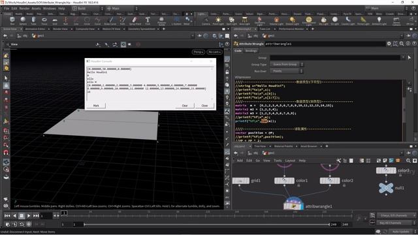Click the current frame marker on timeline
Image resolution: width=418 pixels, height=235 pixels.
pos(64,213)
